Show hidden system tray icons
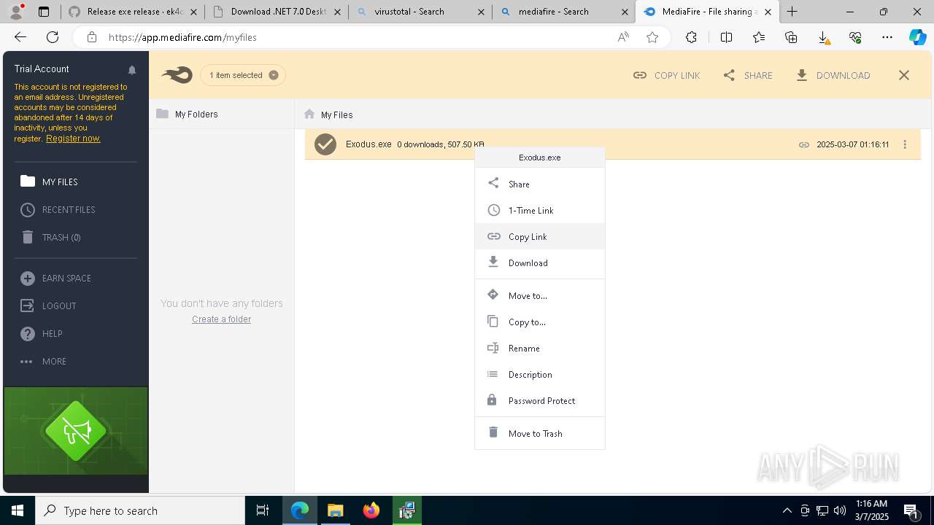Screen dimensions: 934x525 [x=787, y=510]
